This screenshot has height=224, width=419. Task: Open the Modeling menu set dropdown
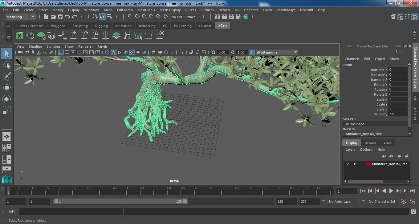pyautogui.click(x=21, y=17)
